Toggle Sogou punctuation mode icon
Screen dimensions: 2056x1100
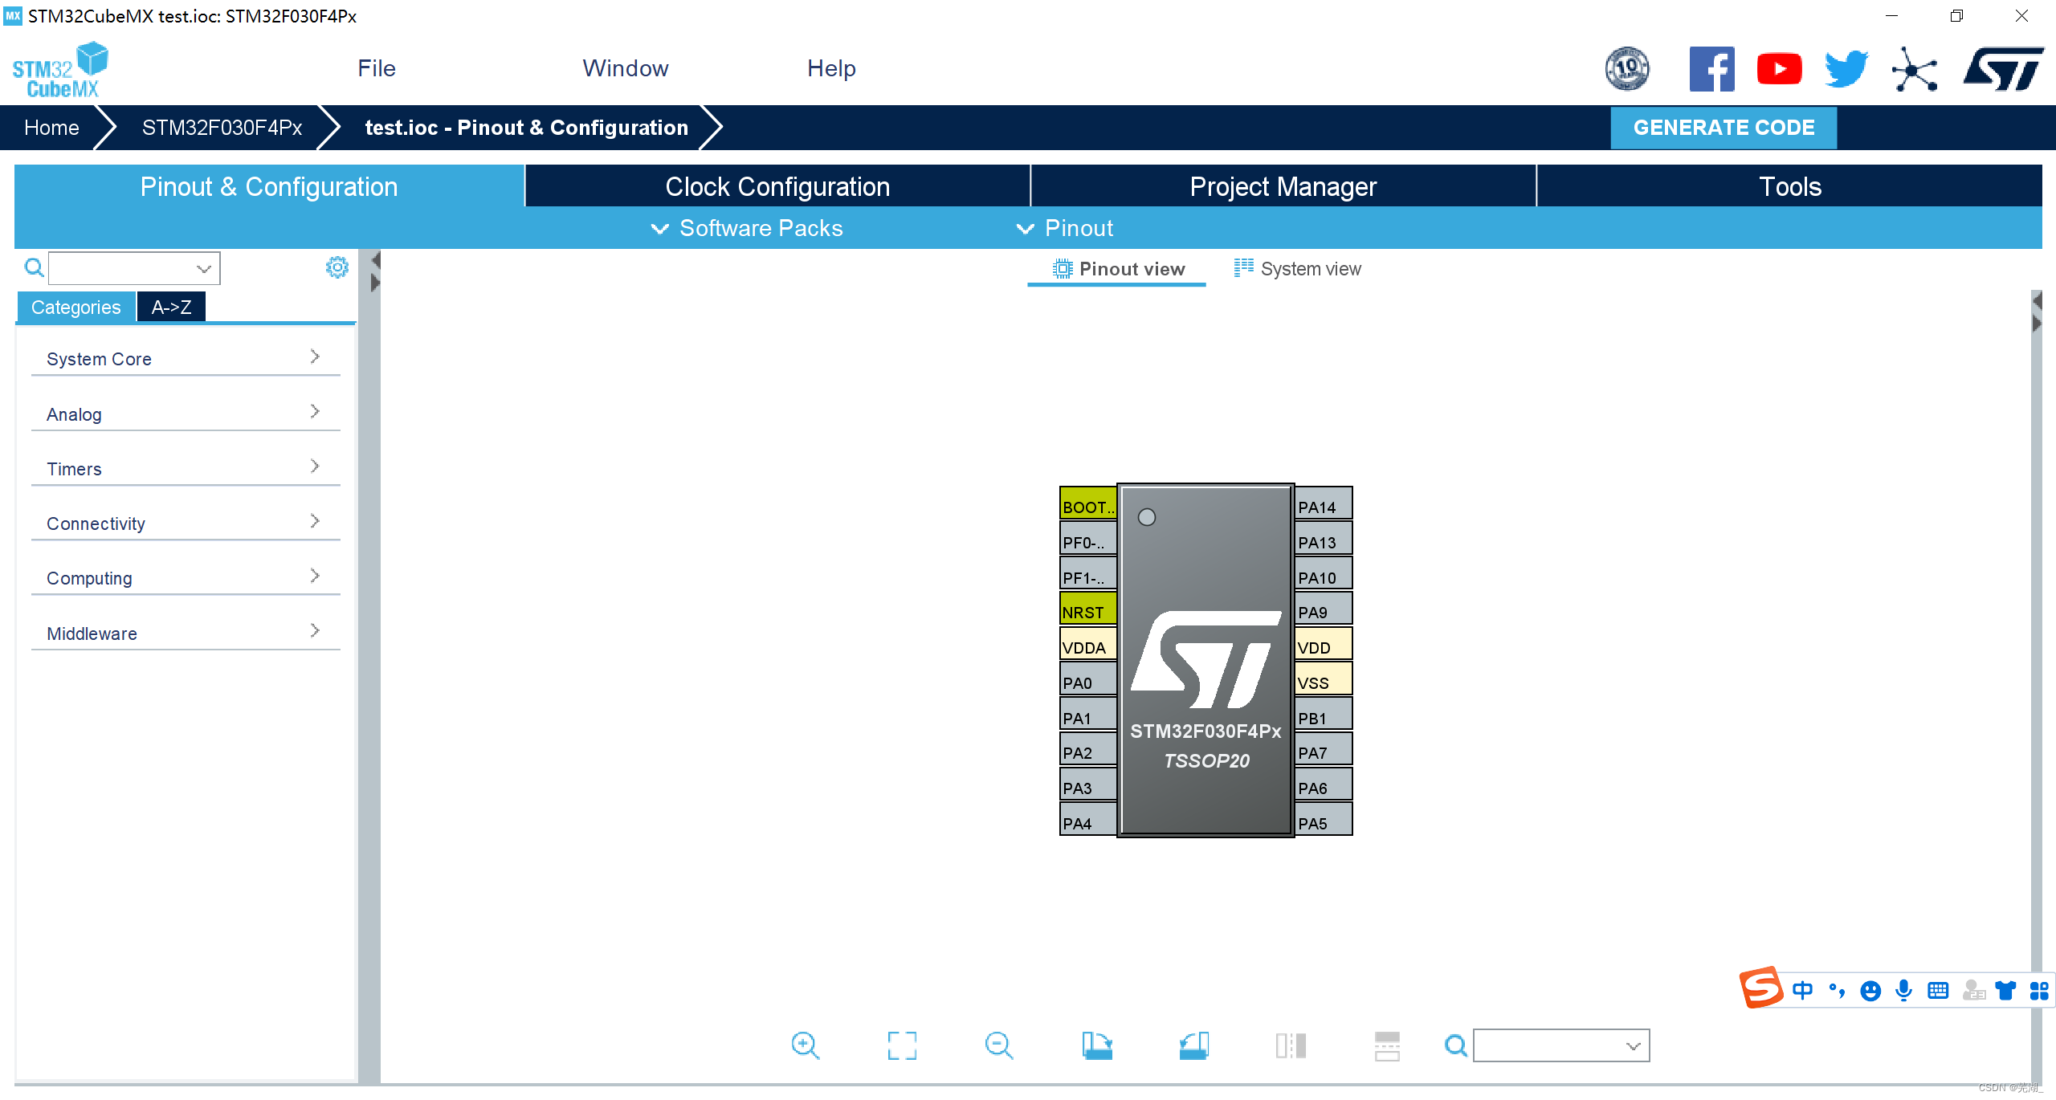1837,991
